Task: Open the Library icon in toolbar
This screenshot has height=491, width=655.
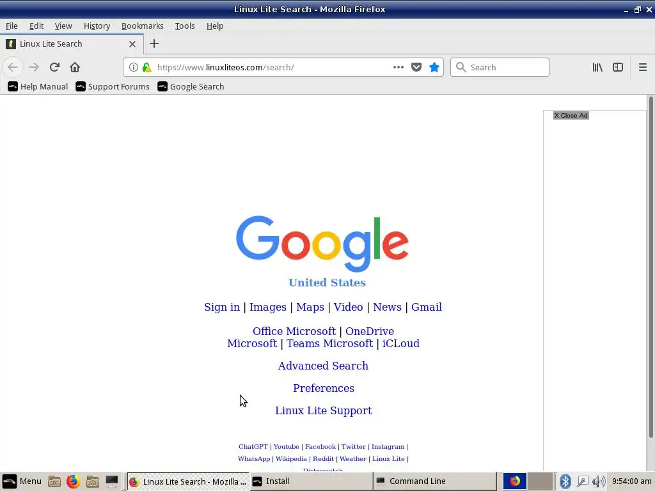Action: (x=597, y=67)
